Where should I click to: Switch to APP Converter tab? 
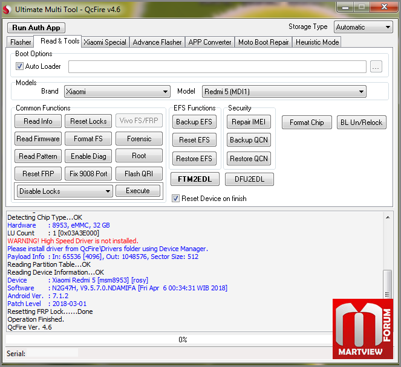pos(210,42)
